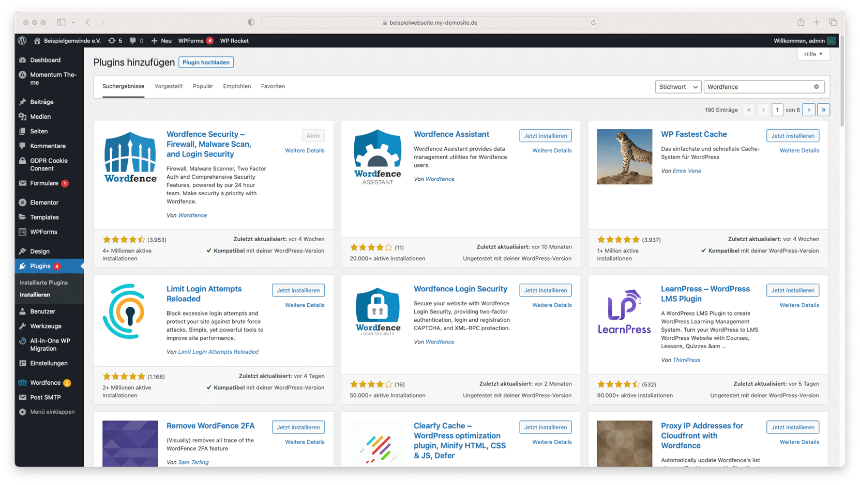Reload the page in Safari
The height and width of the screenshot is (485, 860).
593,23
